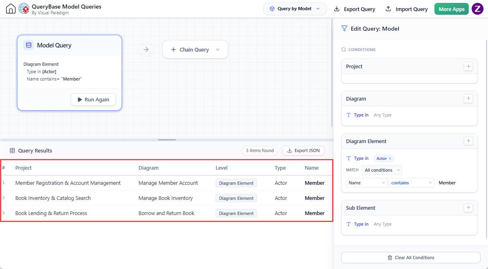488x269 pixels.
Task: Click the Project column header
Action: tap(23, 168)
